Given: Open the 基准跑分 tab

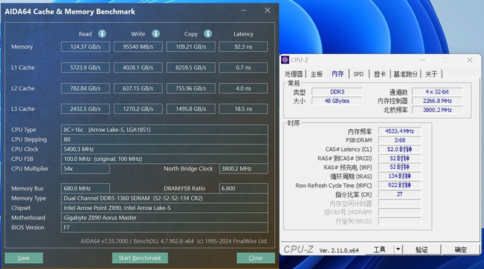Looking at the screenshot, I should 405,74.
